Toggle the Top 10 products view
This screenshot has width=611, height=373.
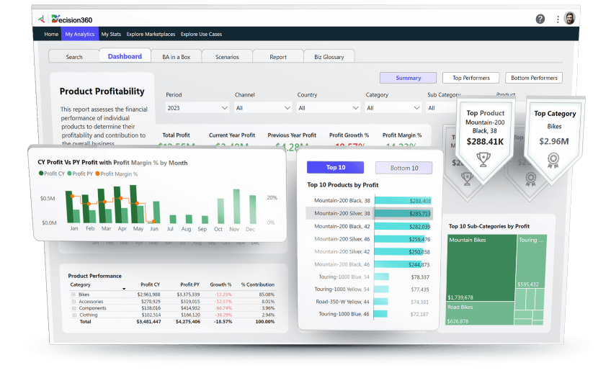pos(335,168)
